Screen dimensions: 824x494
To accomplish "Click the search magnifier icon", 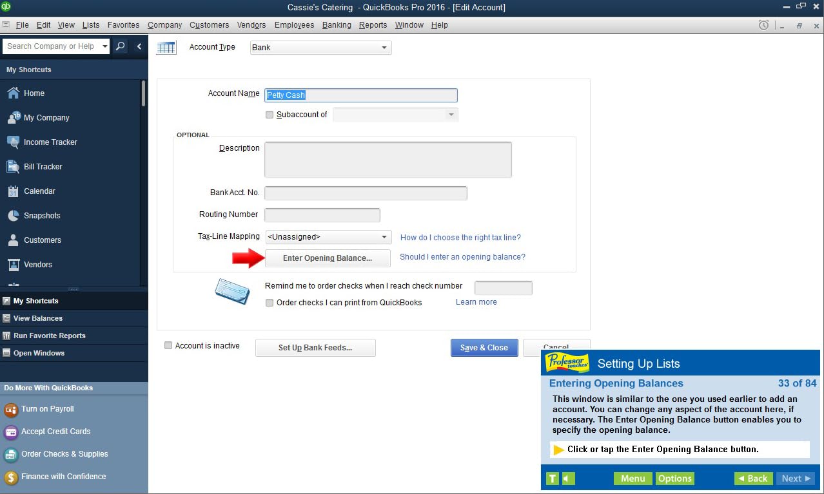I will pyautogui.click(x=121, y=46).
